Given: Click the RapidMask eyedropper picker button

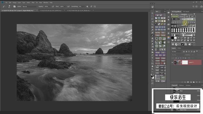Looking at the screenshot, I should point(193,26).
